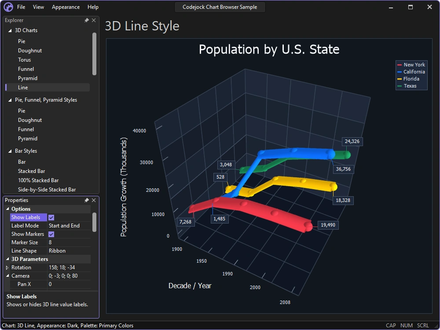Collapse the Pie, Funnel, Pyramid Styles group
The image size is (440, 330).
click(10, 100)
